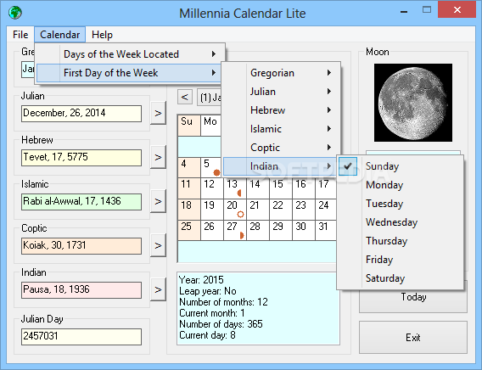Viewport: 482px width, 370px height.
Task: Click the Su weekday column header
Action: 189,126
